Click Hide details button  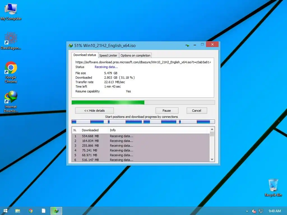click(94, 111)
